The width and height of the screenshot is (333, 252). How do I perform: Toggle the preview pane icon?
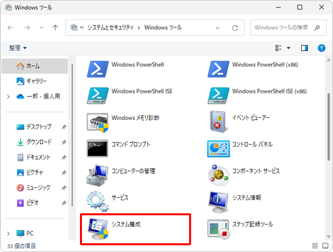pyautogui.click(x=304, y=48)
